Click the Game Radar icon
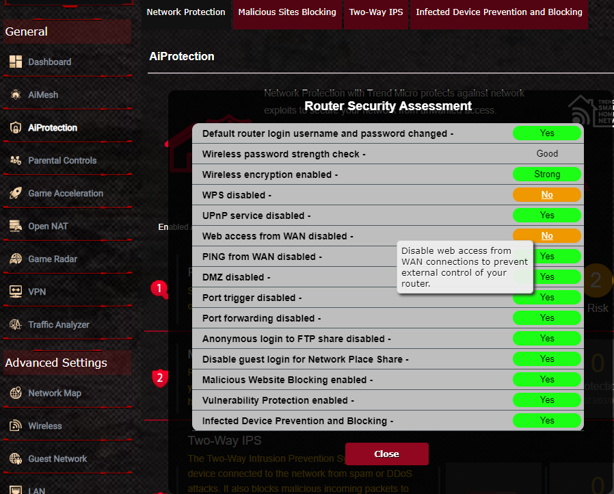Image resolution: width=614 pixels, height=494 pixels. pos(16,259)
